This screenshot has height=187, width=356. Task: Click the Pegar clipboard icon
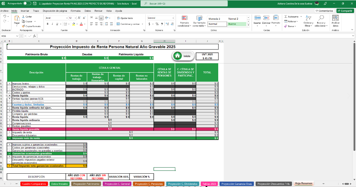pos(17,19)
